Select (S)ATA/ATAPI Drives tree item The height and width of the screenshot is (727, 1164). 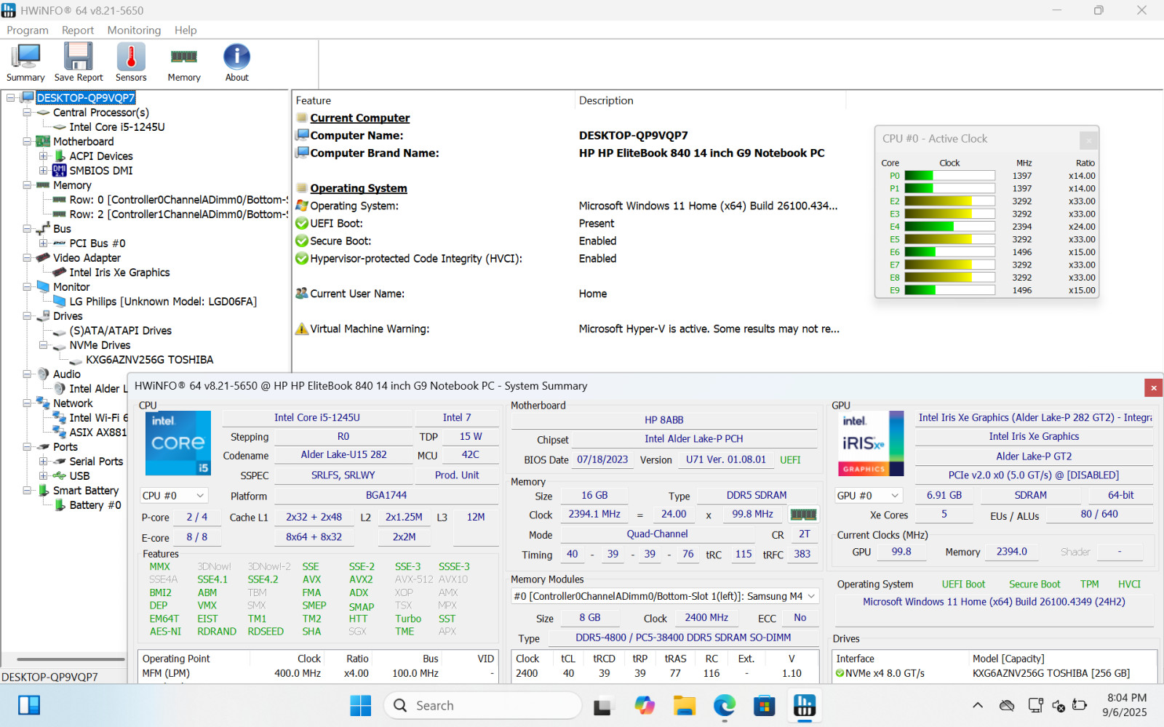pyautogui.click(x=121, y=331)
